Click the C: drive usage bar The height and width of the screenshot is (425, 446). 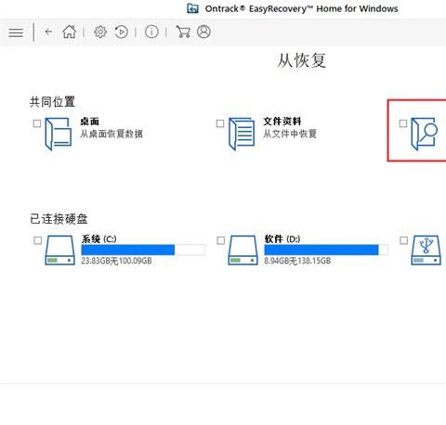click(143, 250)
